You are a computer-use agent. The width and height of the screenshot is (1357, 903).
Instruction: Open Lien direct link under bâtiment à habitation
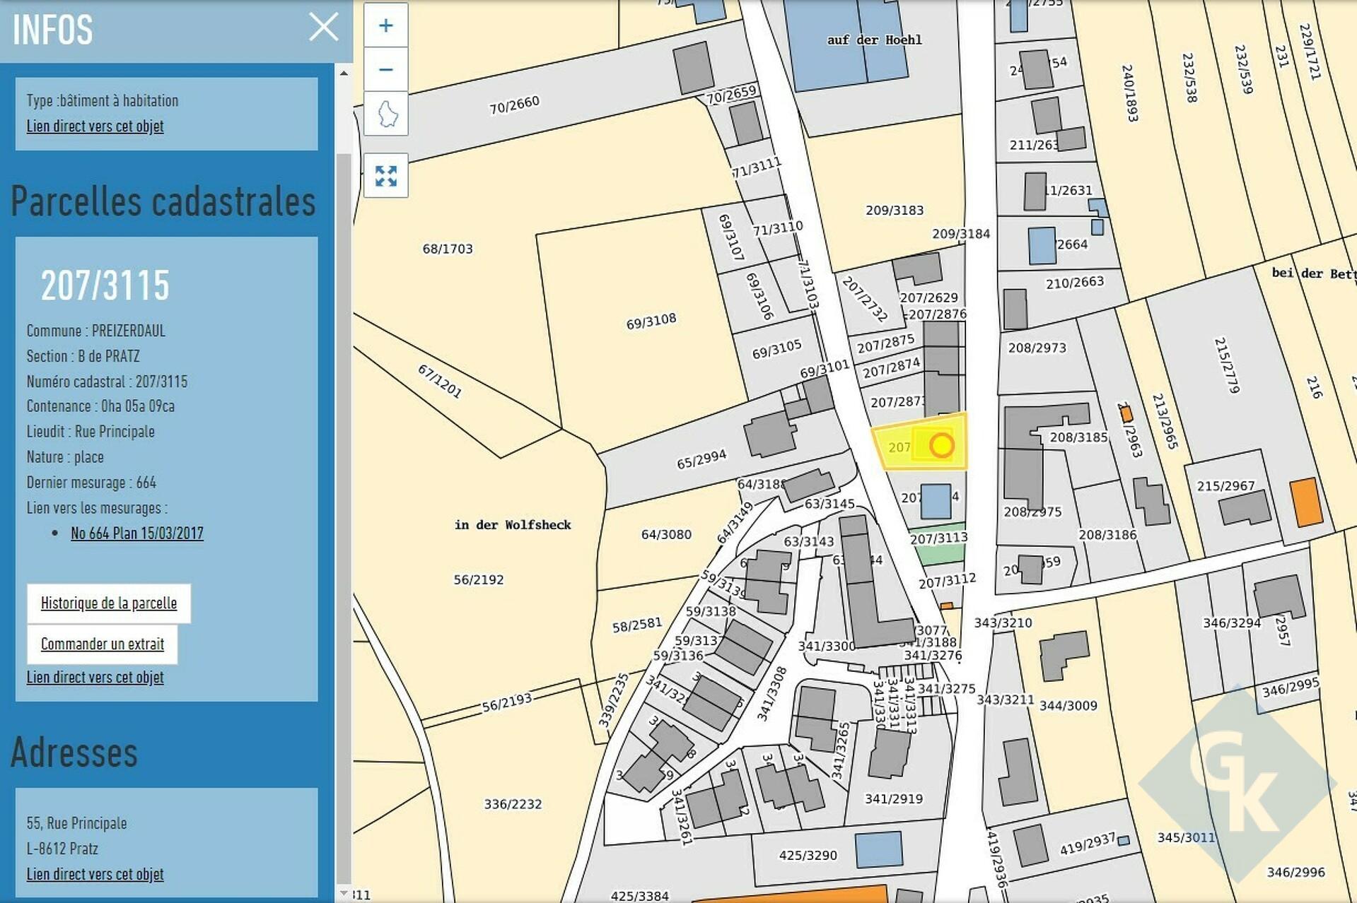point(95,126)
